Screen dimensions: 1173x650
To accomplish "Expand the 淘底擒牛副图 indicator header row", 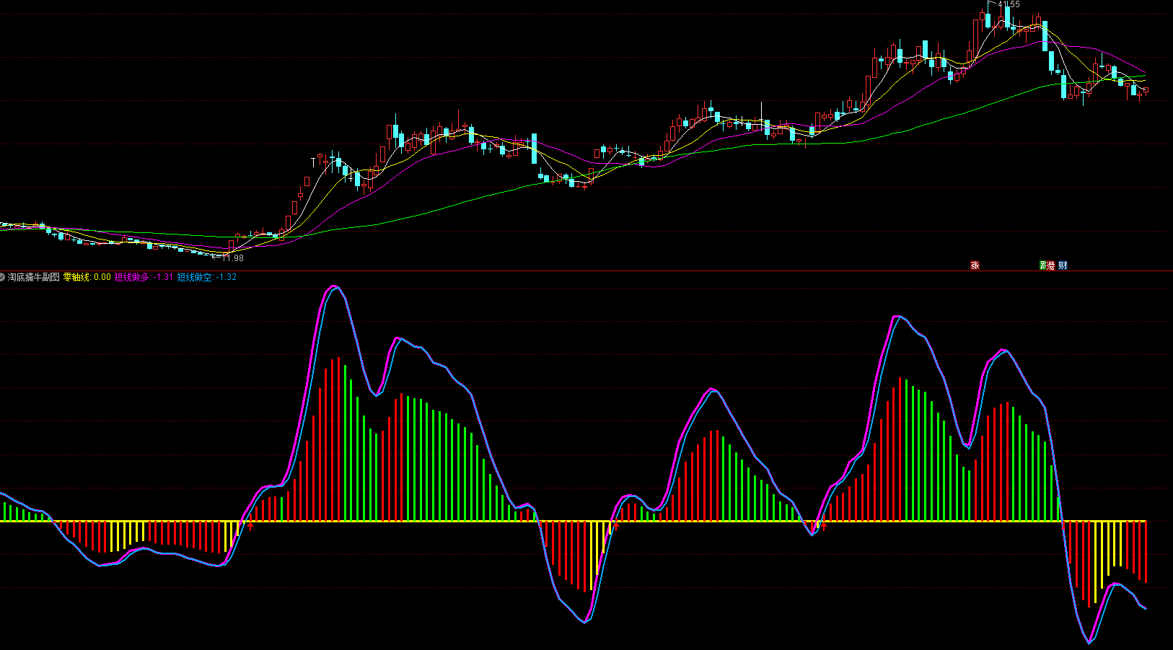I will click(34, 276).
